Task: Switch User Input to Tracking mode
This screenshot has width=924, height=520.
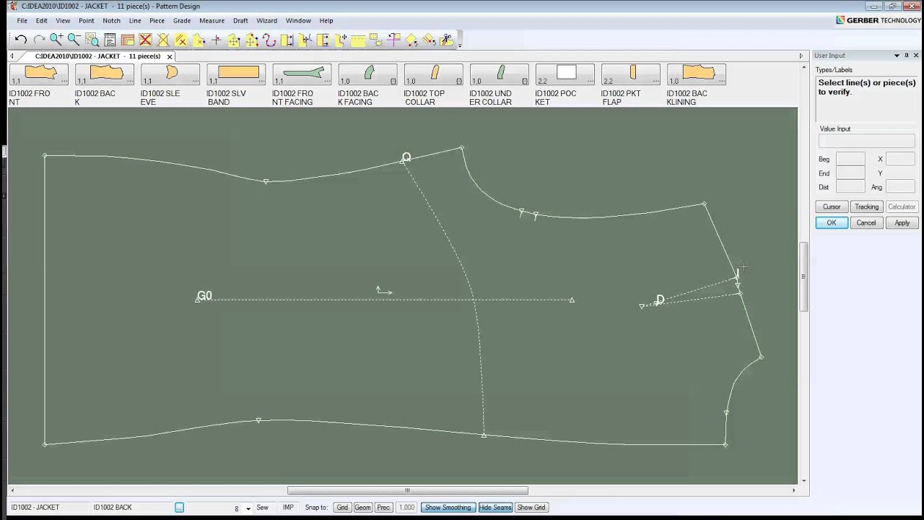Action: coord(866,207)
